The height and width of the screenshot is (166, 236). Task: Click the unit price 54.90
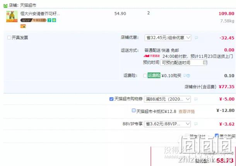pos(120,14)
